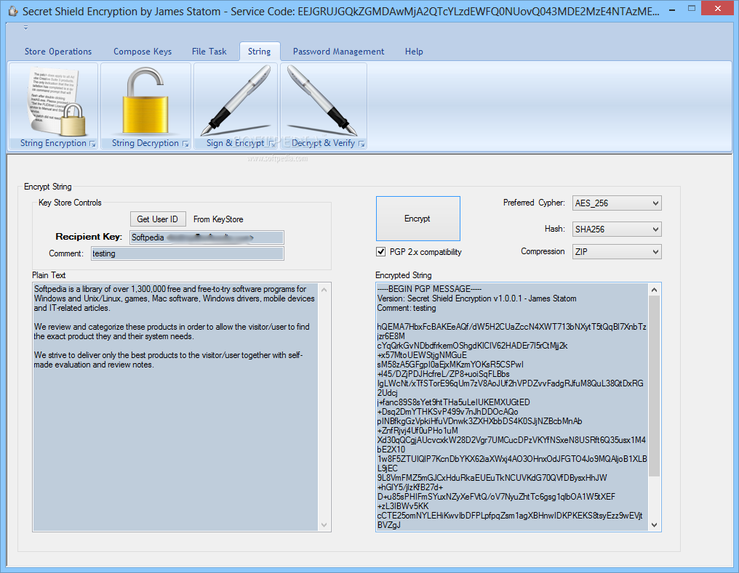Switch to the Store Operations tab
This screenshot has width=739, height=573.
(58, 52)
